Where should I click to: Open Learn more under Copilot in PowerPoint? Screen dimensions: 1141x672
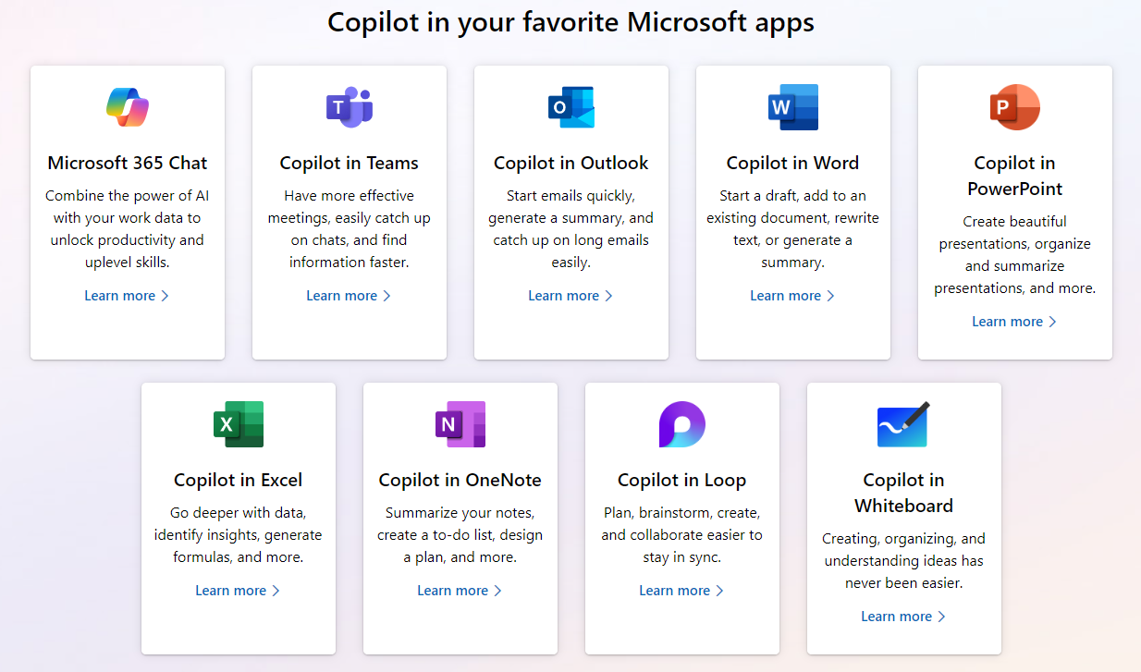point(1014,322)
